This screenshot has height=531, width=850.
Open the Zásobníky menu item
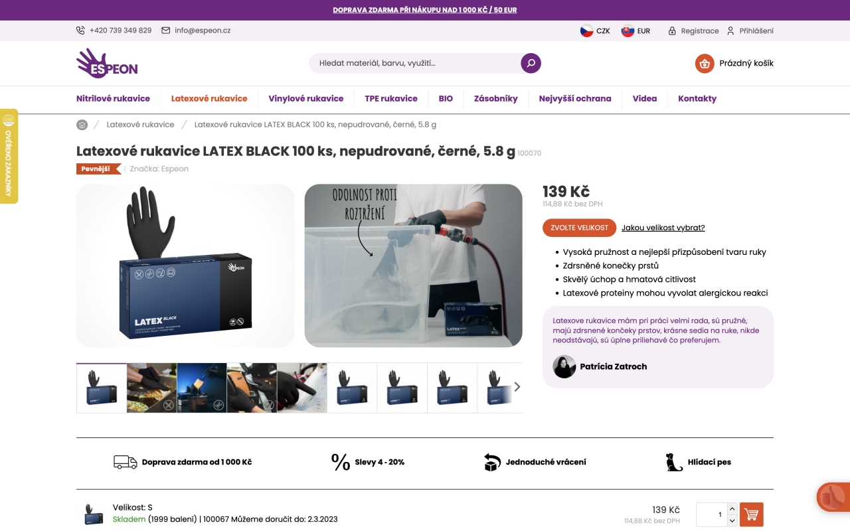click(x=495, y=98)
